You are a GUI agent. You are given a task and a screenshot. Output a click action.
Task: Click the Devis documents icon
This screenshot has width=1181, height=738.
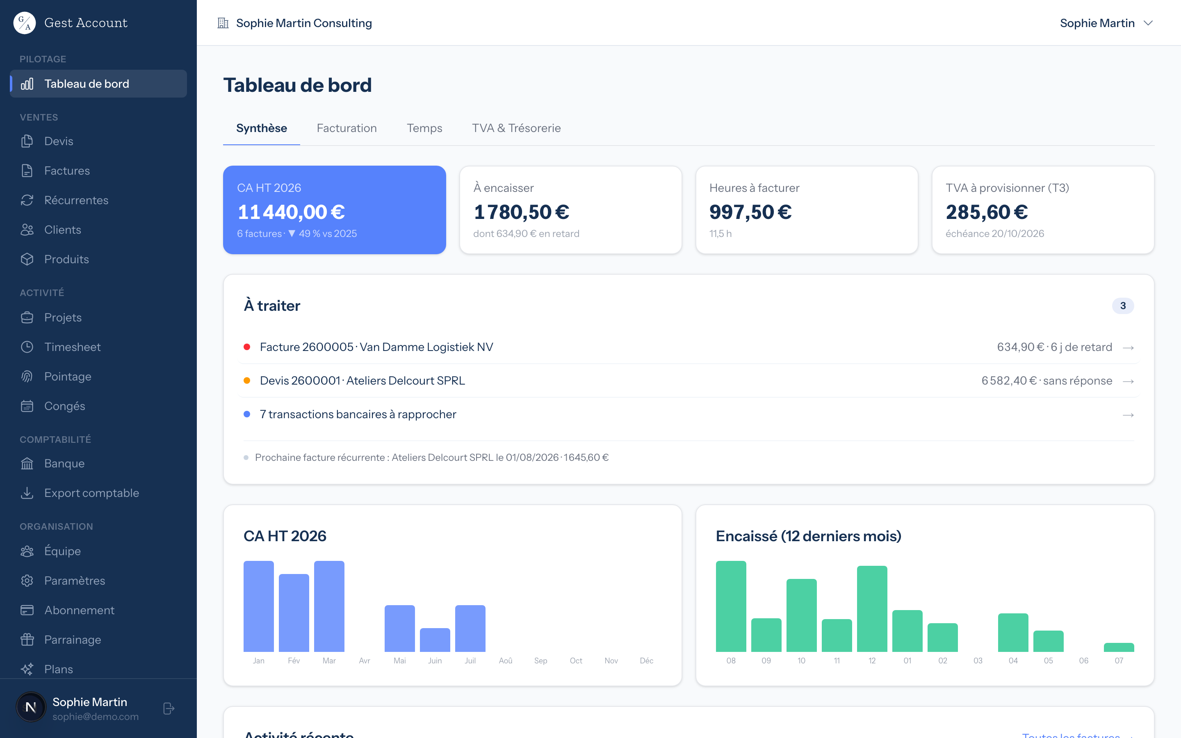[27, 141]
